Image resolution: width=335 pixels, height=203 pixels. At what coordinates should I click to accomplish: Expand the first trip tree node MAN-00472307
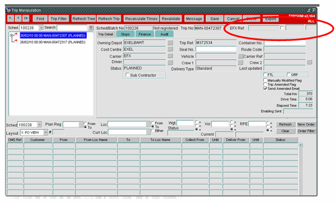pos(12,35)
